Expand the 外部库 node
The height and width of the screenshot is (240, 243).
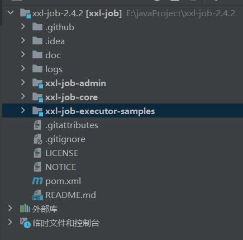click(10, 208)
